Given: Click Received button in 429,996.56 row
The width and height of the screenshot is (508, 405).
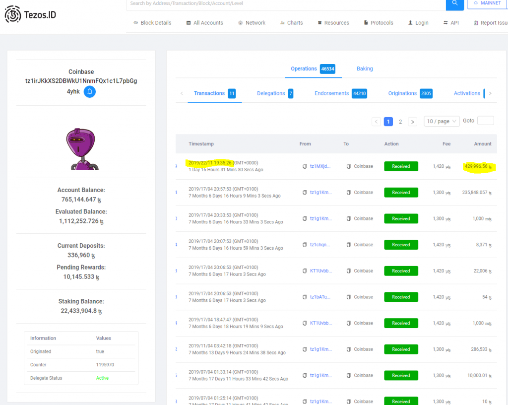Looking at the screenshot, I should [401, 166].
